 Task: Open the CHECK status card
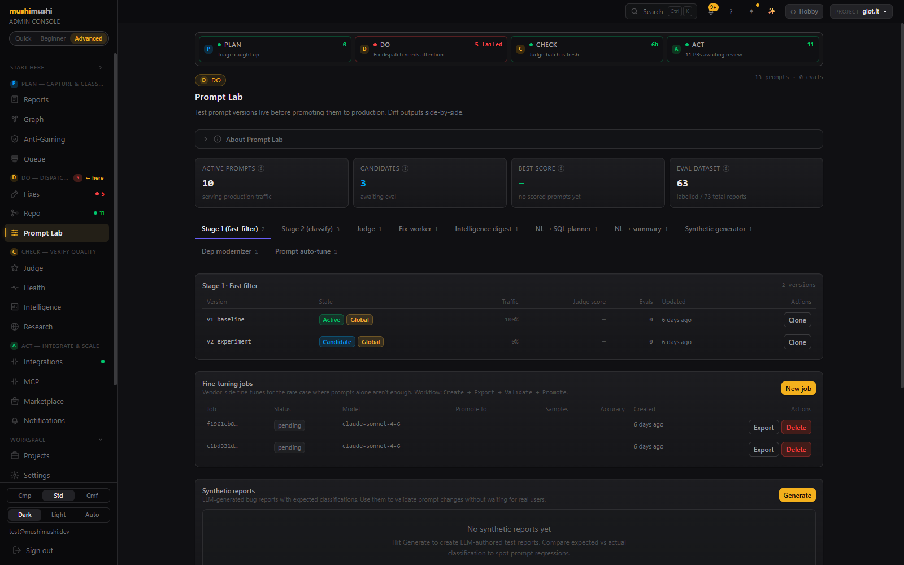click(x=587, y=49)
